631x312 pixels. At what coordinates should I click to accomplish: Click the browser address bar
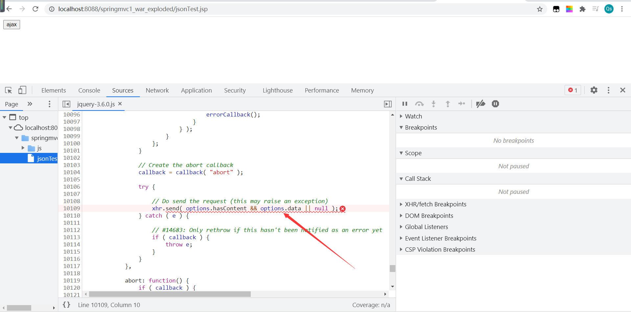(197, 9)
